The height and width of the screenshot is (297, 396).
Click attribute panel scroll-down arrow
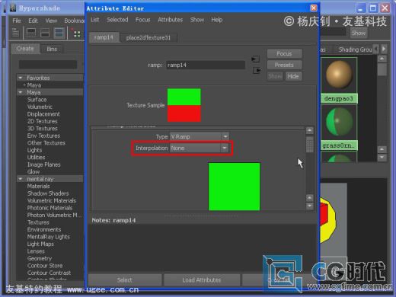310,206
